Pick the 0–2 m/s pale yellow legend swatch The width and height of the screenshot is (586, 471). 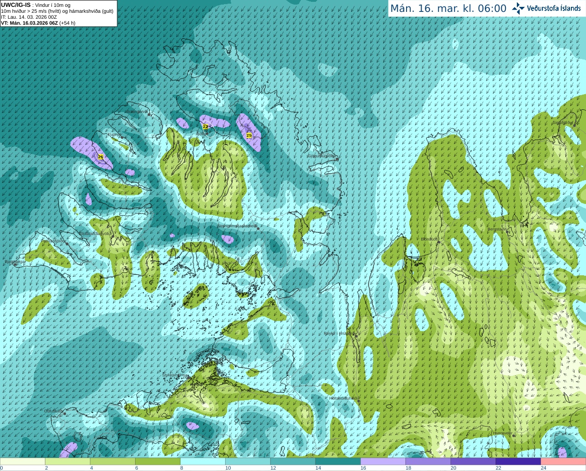tap(22, 461)
